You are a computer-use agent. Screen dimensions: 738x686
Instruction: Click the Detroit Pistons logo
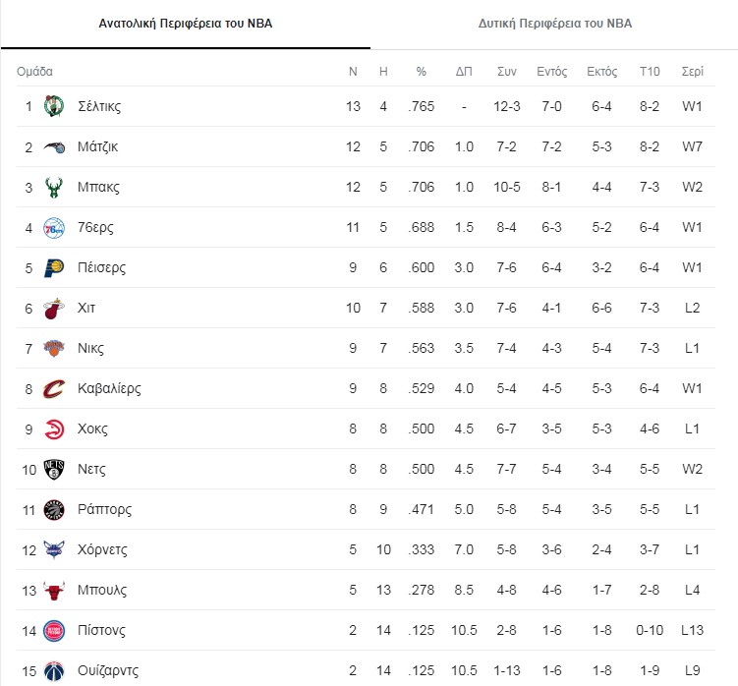54,630
